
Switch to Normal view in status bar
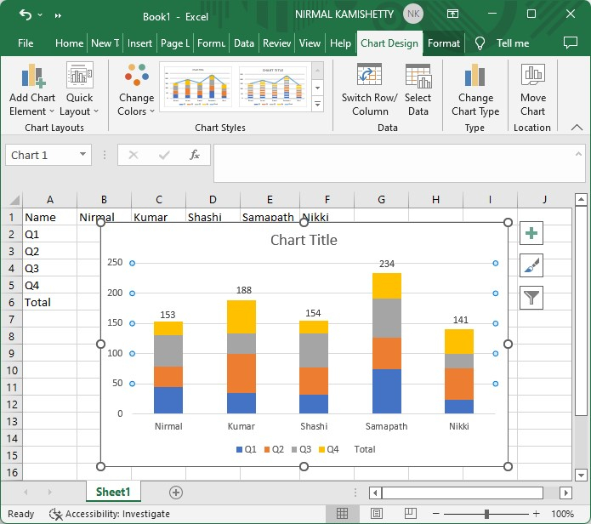342,514
